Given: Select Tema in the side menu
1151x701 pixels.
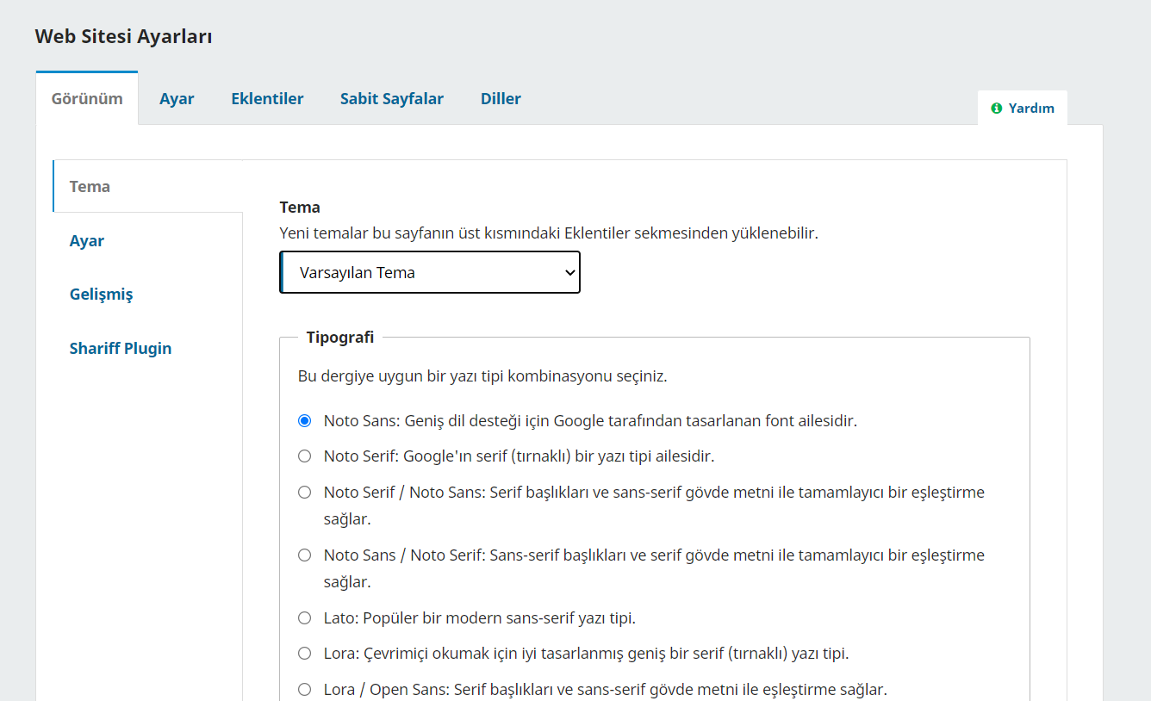Looking at the screenshot, I should [x=147, y=186].
